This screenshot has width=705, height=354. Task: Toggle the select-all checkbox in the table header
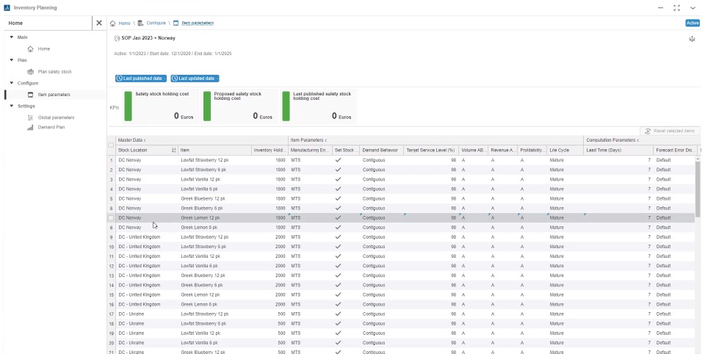pyautogui.click(x=111, y=145)
